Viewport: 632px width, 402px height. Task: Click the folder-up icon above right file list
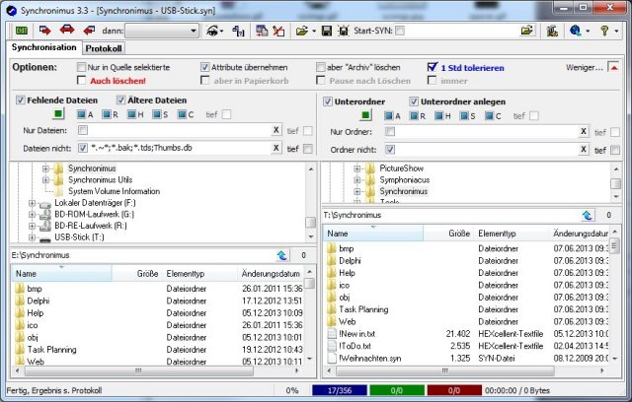(x=587, y=214)
